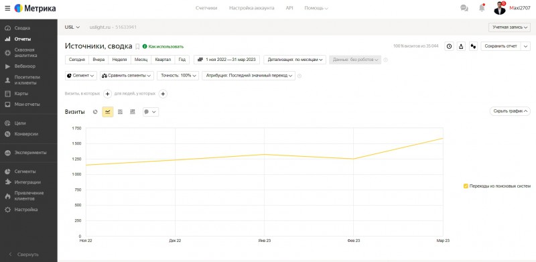The height and width of the screenshot is (262, 536).
Task: Open Вебвизор in the sidebar
Action: pos(25,66)
